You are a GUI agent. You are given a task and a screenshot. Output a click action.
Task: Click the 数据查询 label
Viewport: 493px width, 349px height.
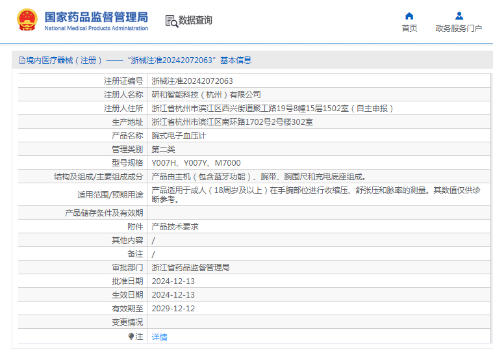coord(196,20)
